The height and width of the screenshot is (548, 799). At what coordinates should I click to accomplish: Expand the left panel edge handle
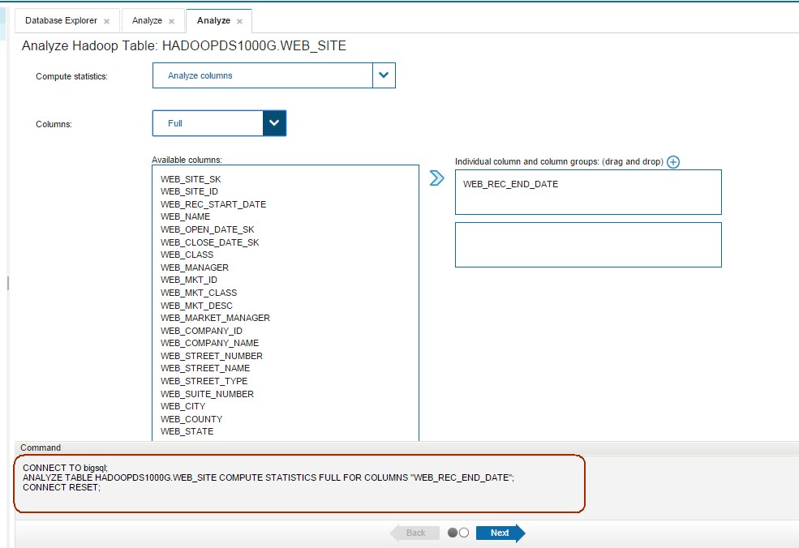tap(7, 283)
